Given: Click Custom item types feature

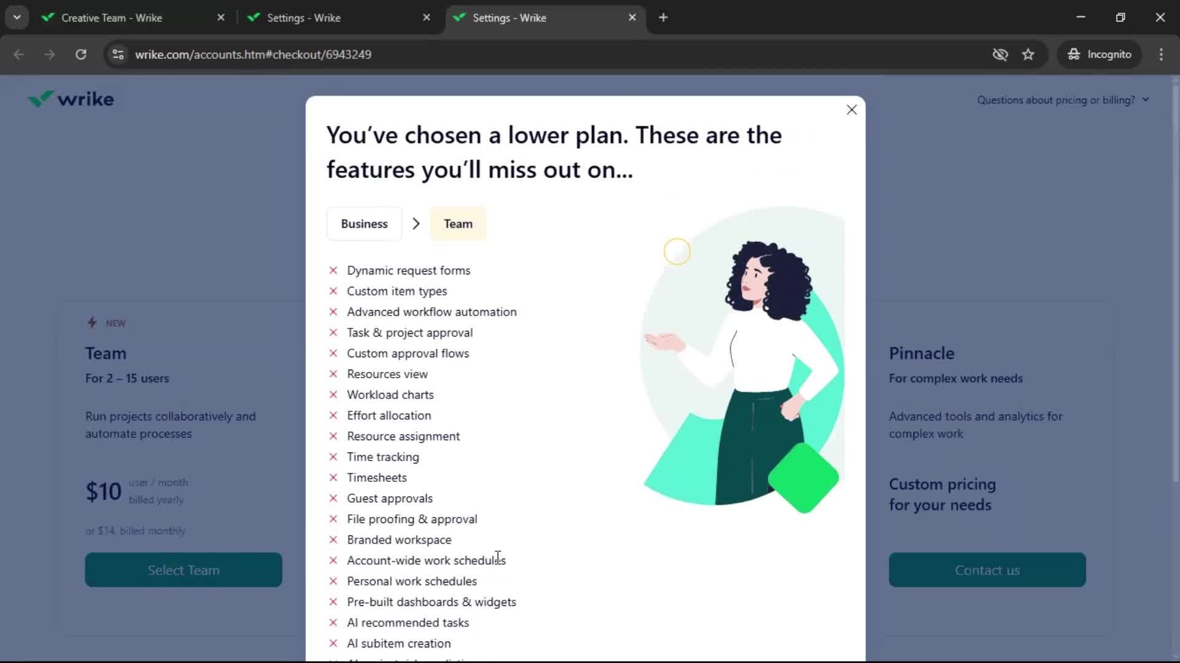Looking at the screenshot, I should [x=396, y=291].
